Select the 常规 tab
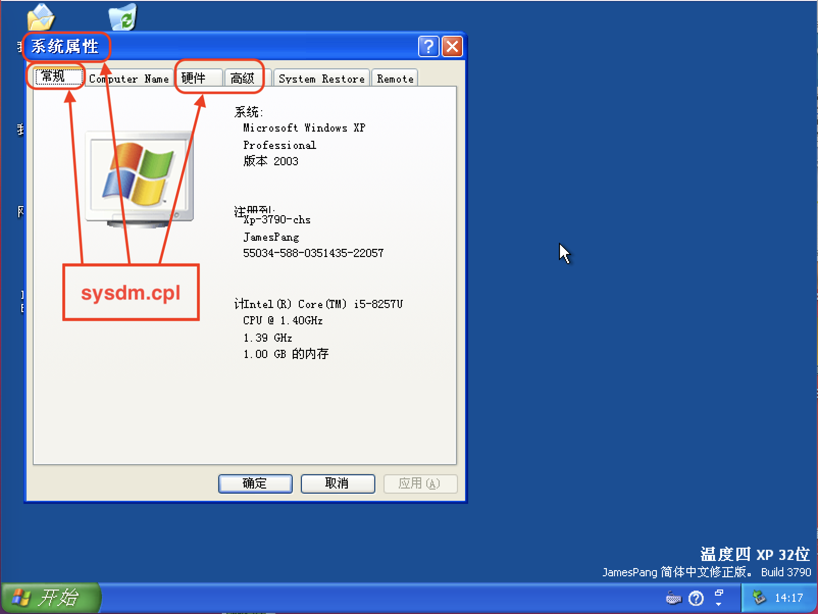Screen dimensions: 818x614 coord(58,76)
